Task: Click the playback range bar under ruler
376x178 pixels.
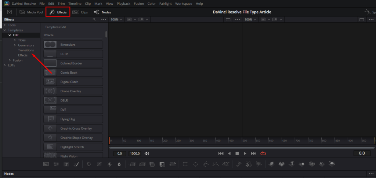Action: click(x=242, y=148)
